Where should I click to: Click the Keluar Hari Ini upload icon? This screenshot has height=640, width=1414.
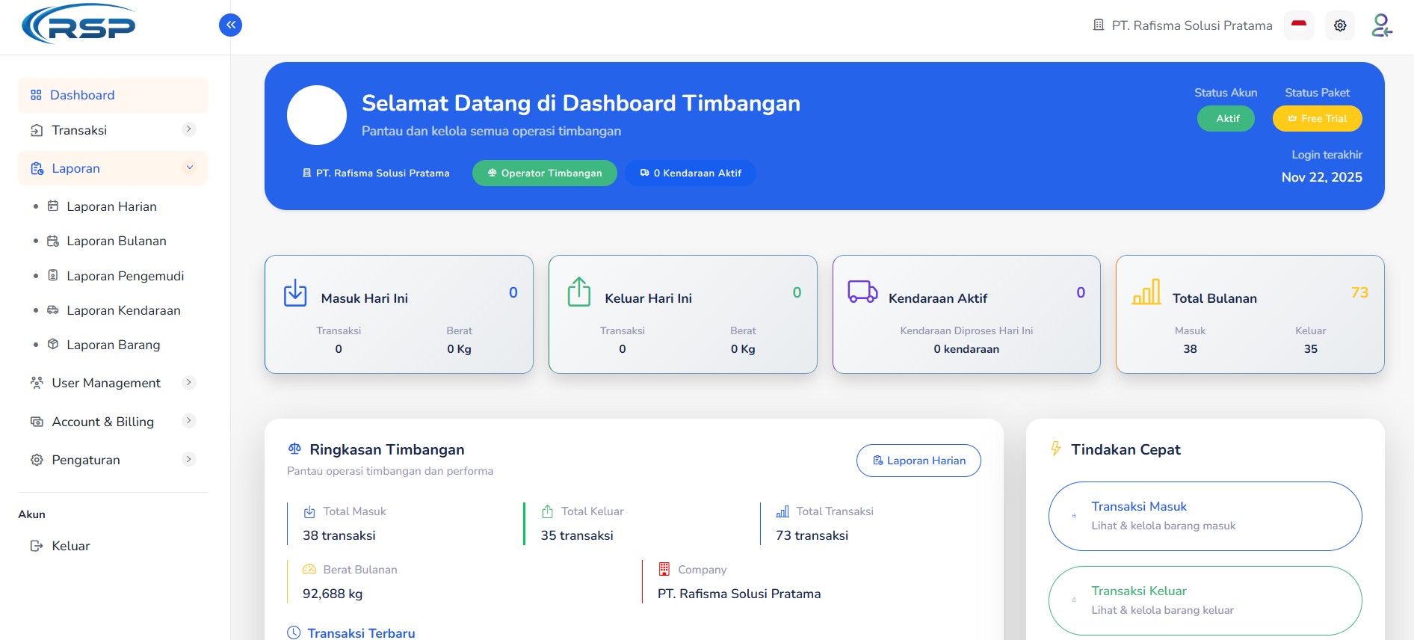point(579,292)
